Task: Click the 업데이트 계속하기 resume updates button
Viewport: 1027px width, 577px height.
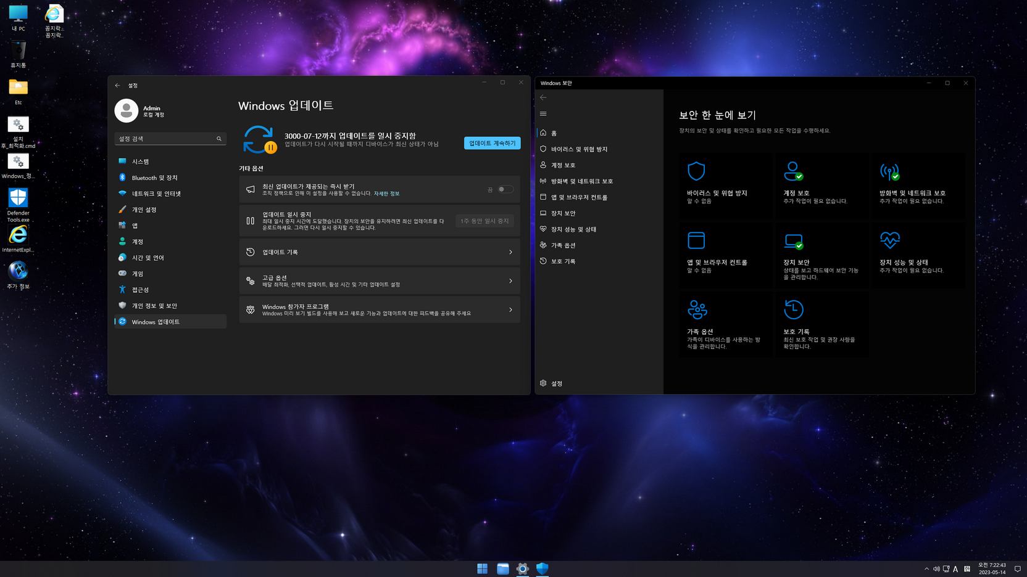Action: pos(492,143)
